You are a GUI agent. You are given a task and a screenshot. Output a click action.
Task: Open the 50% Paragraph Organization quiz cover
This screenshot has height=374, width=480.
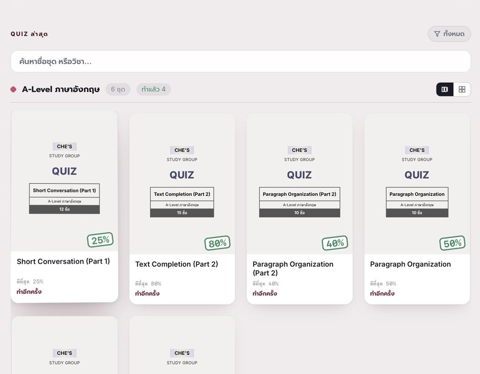pyautogui.click(x=417, y=184)
